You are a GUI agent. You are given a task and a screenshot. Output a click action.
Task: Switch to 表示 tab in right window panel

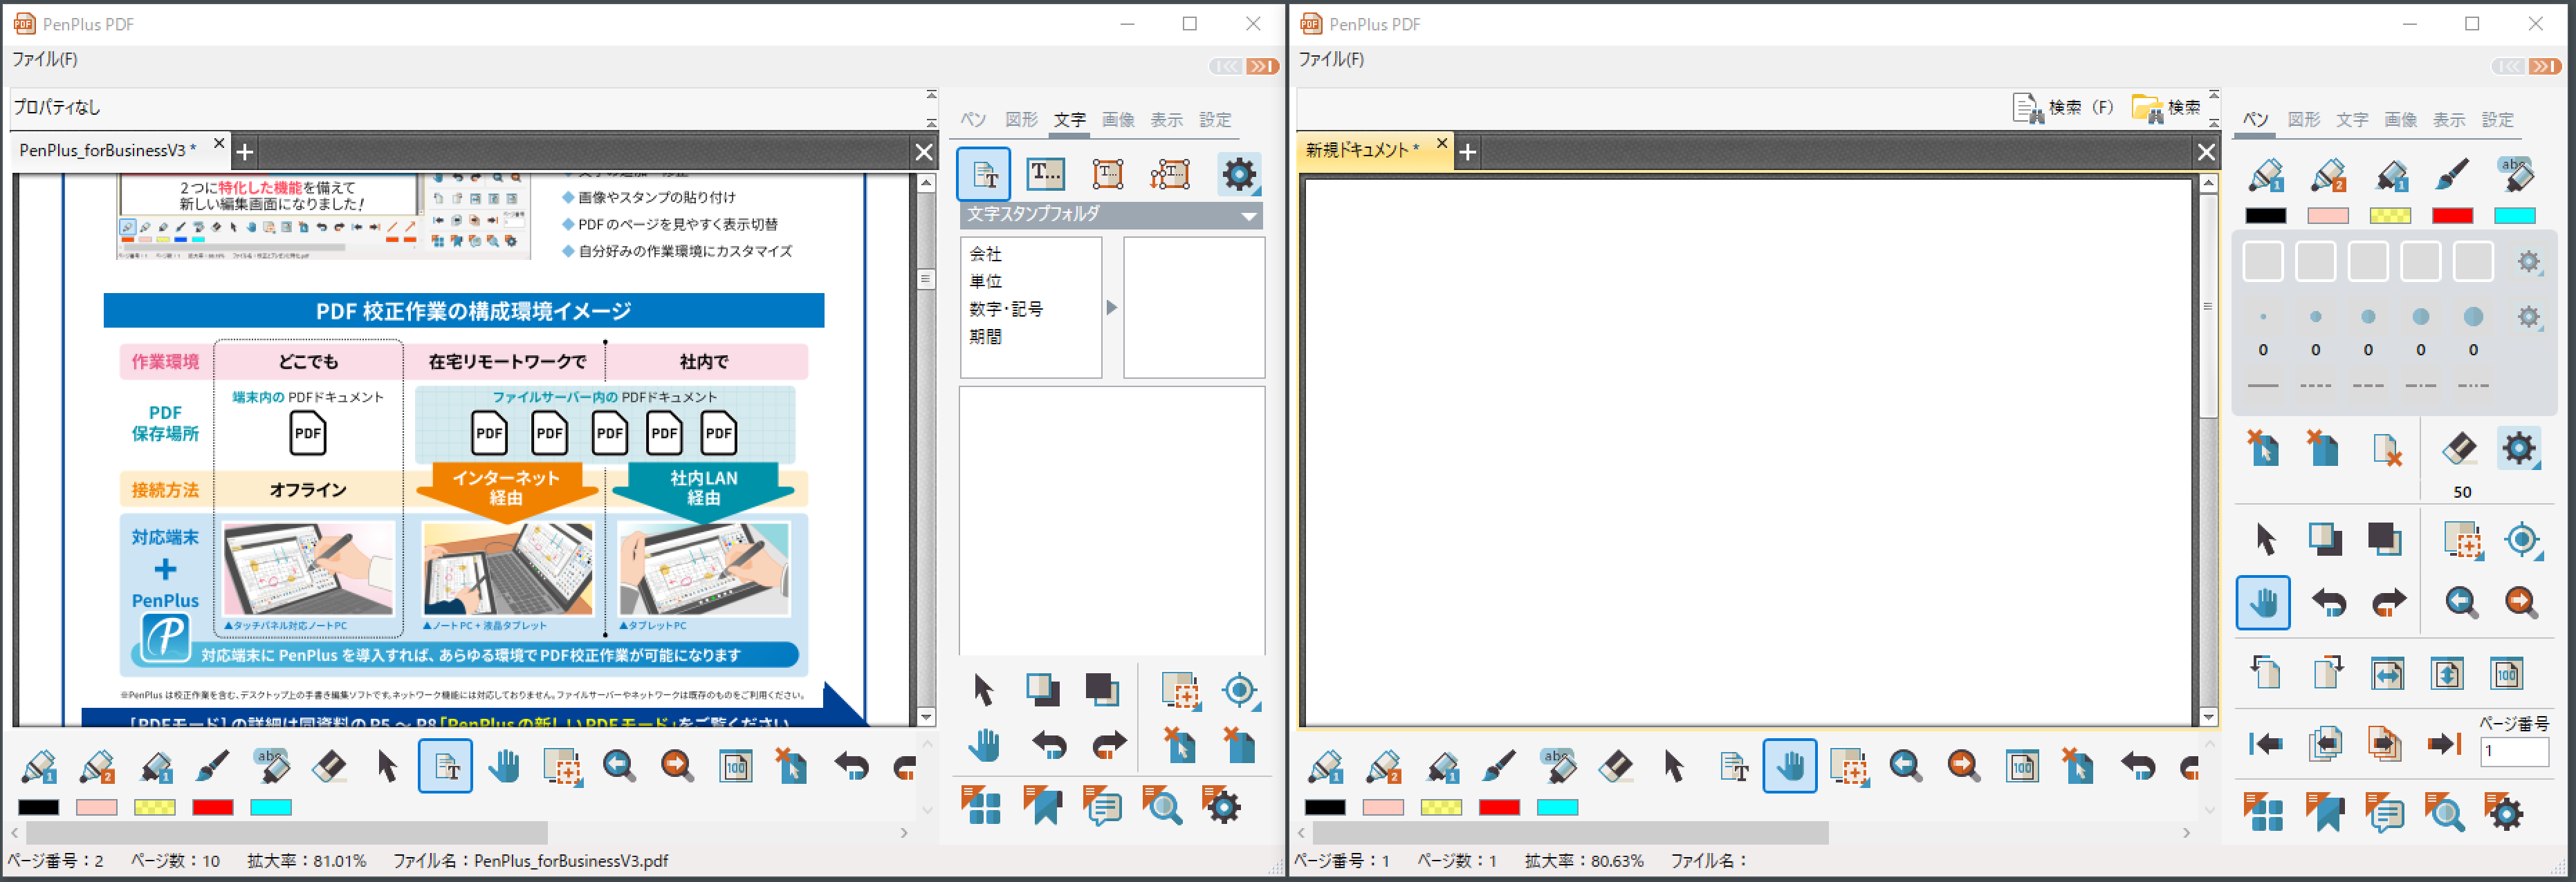point(2449,119)
